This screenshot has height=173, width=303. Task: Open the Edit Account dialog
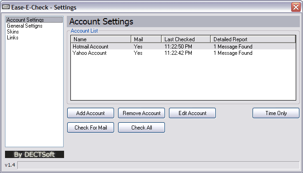tap(192, 113)
